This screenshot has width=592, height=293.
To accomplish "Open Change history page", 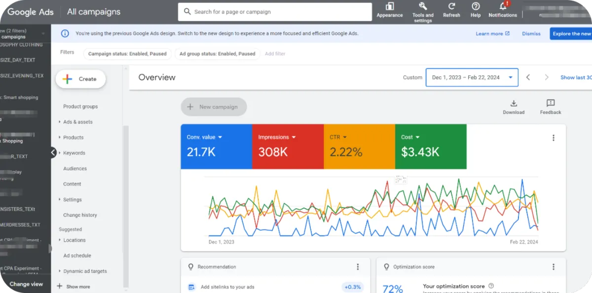I will pyautogui.click(x=80, y=215).
